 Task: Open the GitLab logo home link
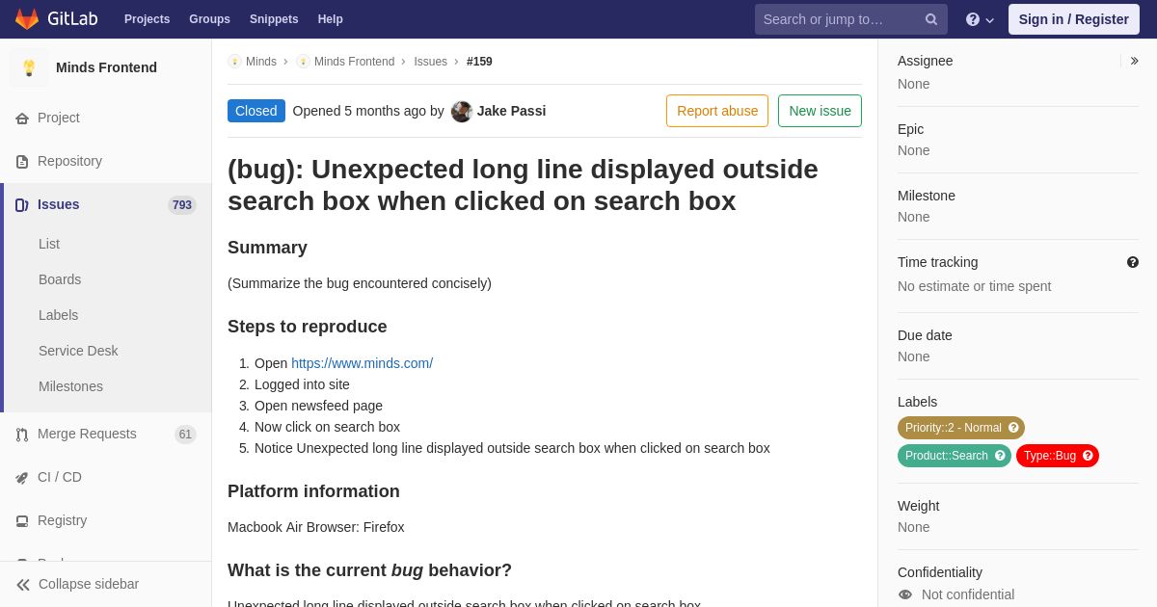(56, 19)
